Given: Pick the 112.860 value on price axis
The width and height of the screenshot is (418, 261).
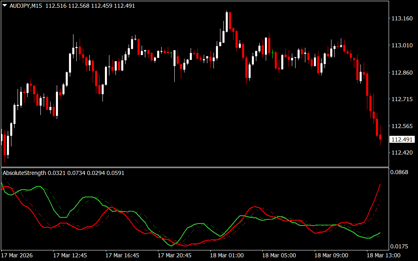Looking at the screenshot, I should pos(402,73).
